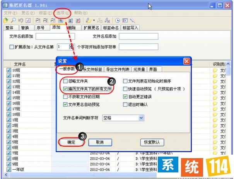234x179 pixels.
Task: Open the 帮助 menu
Action: point(81,13)
